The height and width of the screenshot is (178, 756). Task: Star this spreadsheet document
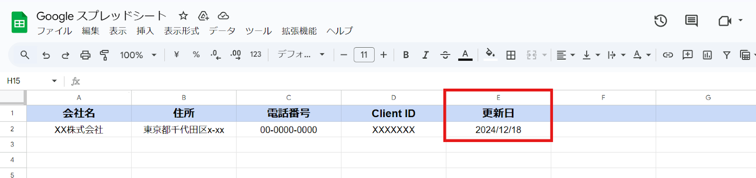(x=183, y=16)
